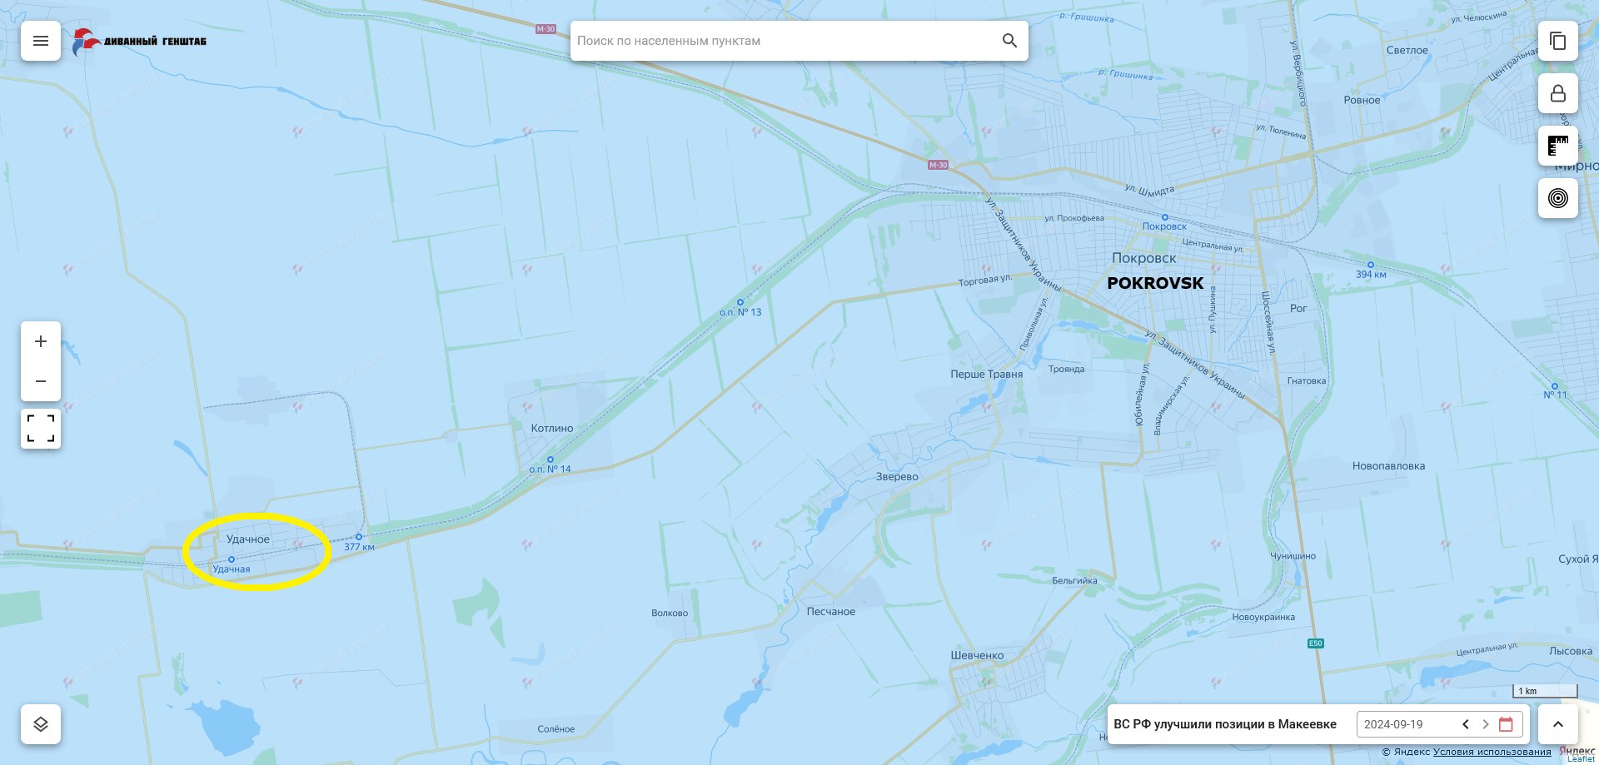Click the M-30 road shield near Pokrovsk

[939, 165]
